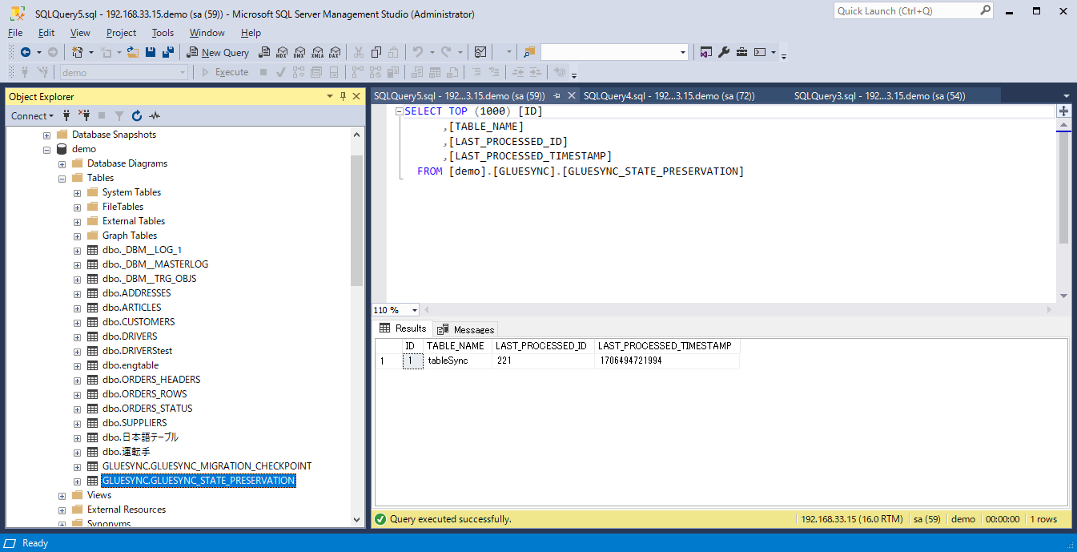Open the Object Explorer window position dropdown

330,96
